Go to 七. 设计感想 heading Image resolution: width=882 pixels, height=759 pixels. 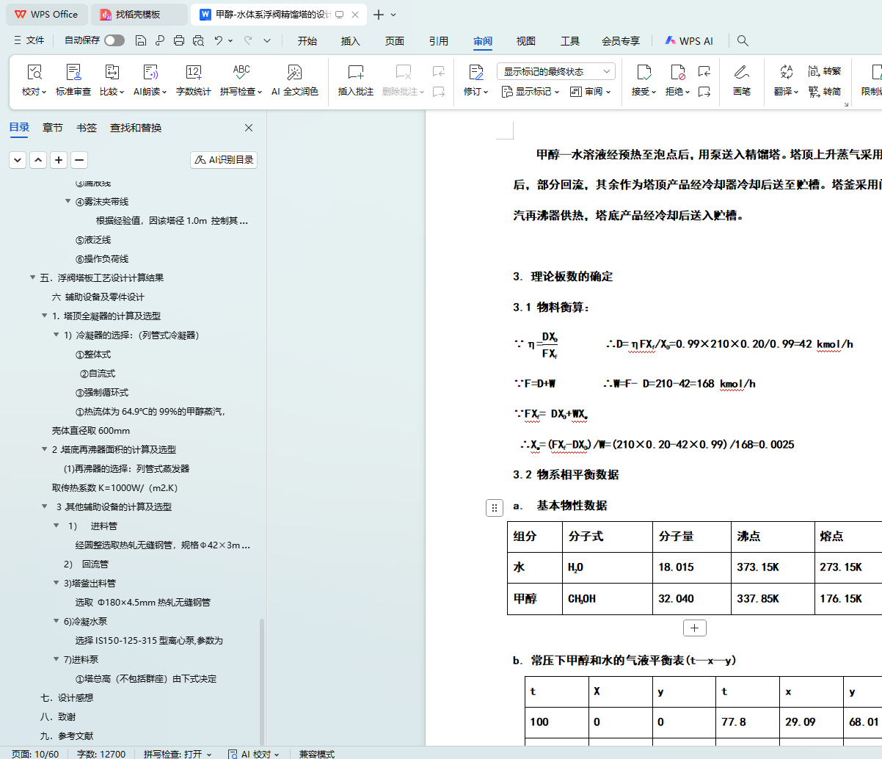pyautogui.click(x=67, y=697)
